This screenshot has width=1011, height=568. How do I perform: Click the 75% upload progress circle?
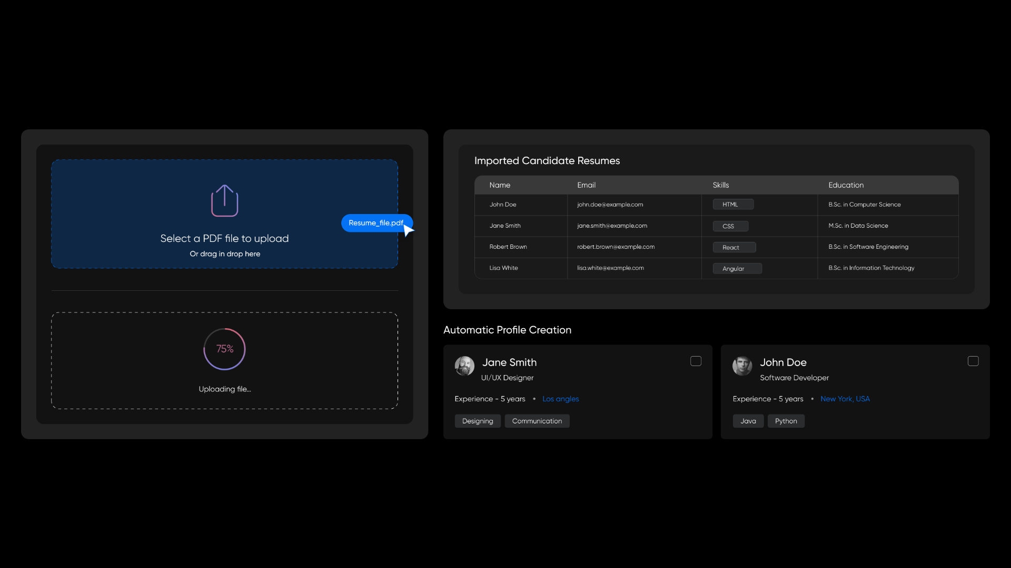click(224, 349)
